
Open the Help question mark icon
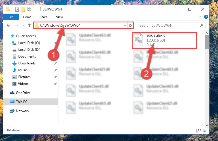[206, 17]
